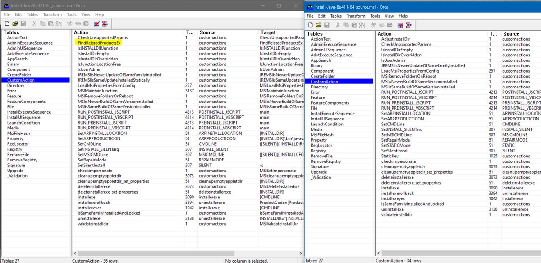
Task: Click Open folder icon in 8u411 Orca toolbar
Action: coord(318,24)
